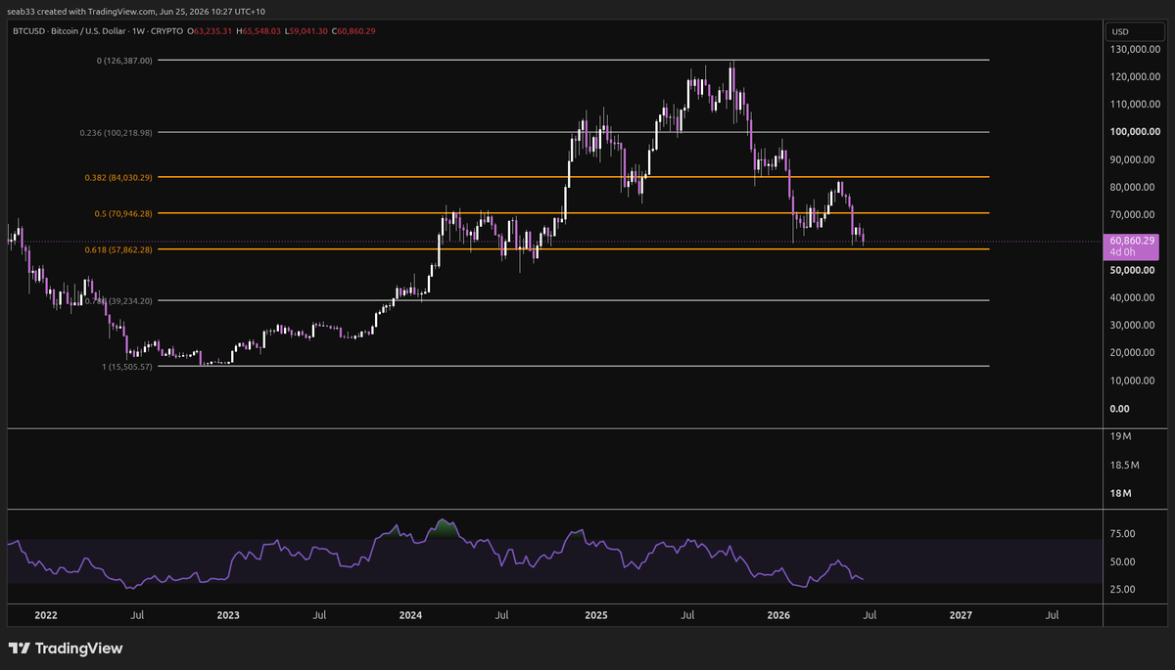Click 110,000.00 on the price axis
This screenshot has height=670, width=1175.
(x=1136, y=104)
